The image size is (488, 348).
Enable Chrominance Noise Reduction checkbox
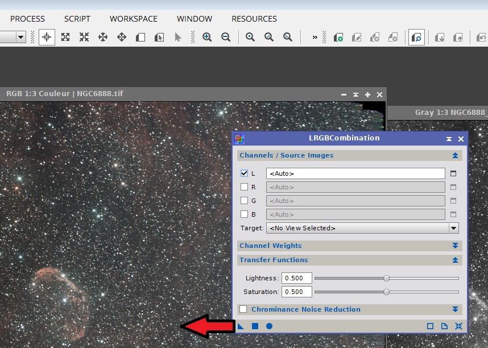tap(243, 309)
